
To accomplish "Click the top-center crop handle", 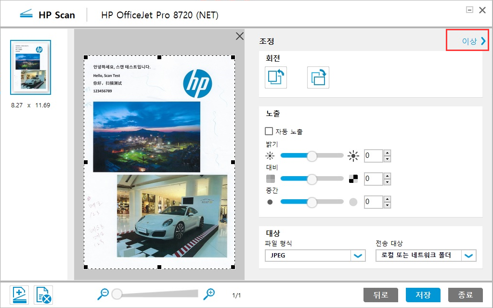I will click(159, 57).
